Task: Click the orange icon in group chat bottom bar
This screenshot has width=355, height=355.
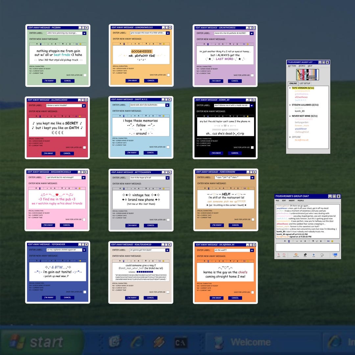Action: 296,255
